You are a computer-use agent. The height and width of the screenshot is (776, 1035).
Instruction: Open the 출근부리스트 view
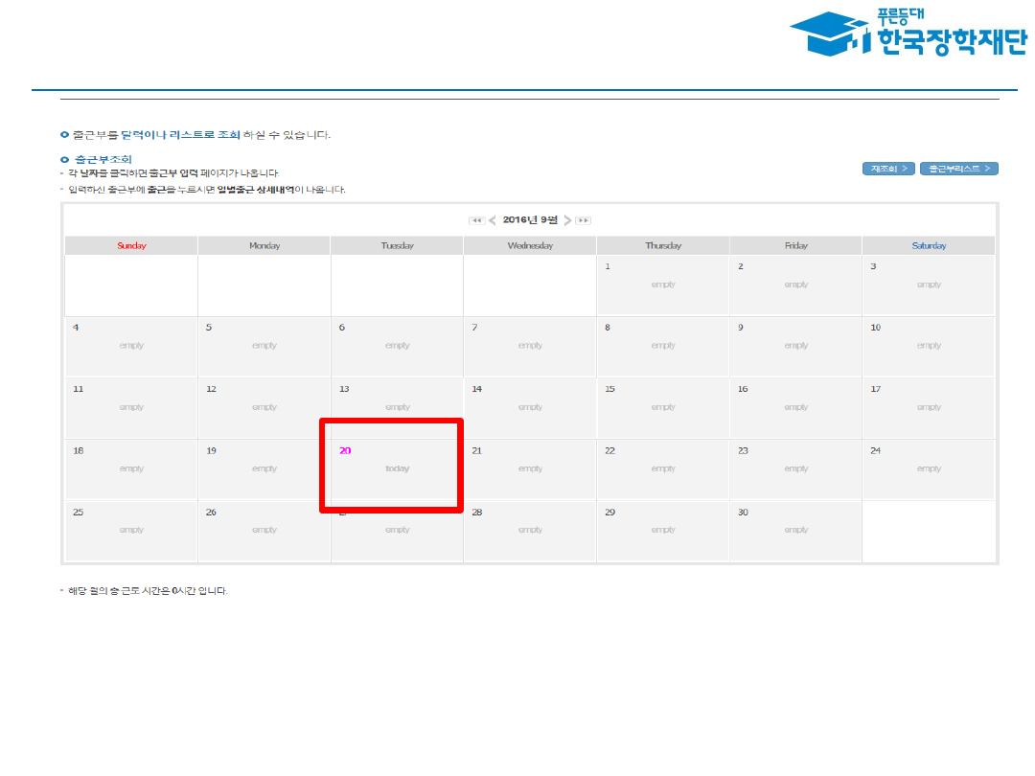coord(958,169)
